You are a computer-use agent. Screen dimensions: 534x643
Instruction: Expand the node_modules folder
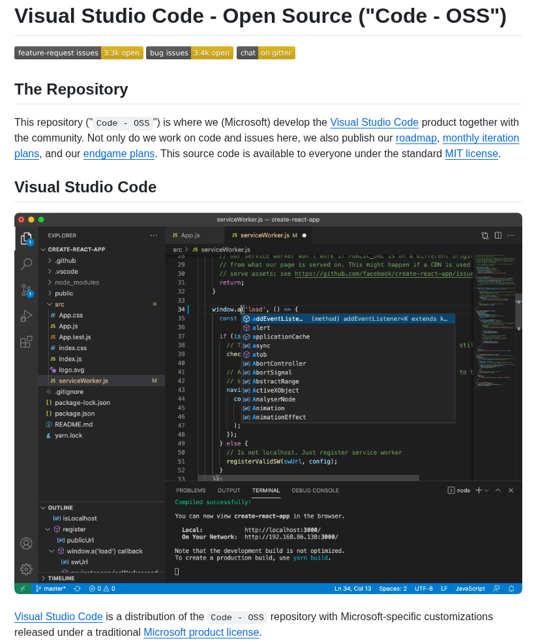point(50,282)
